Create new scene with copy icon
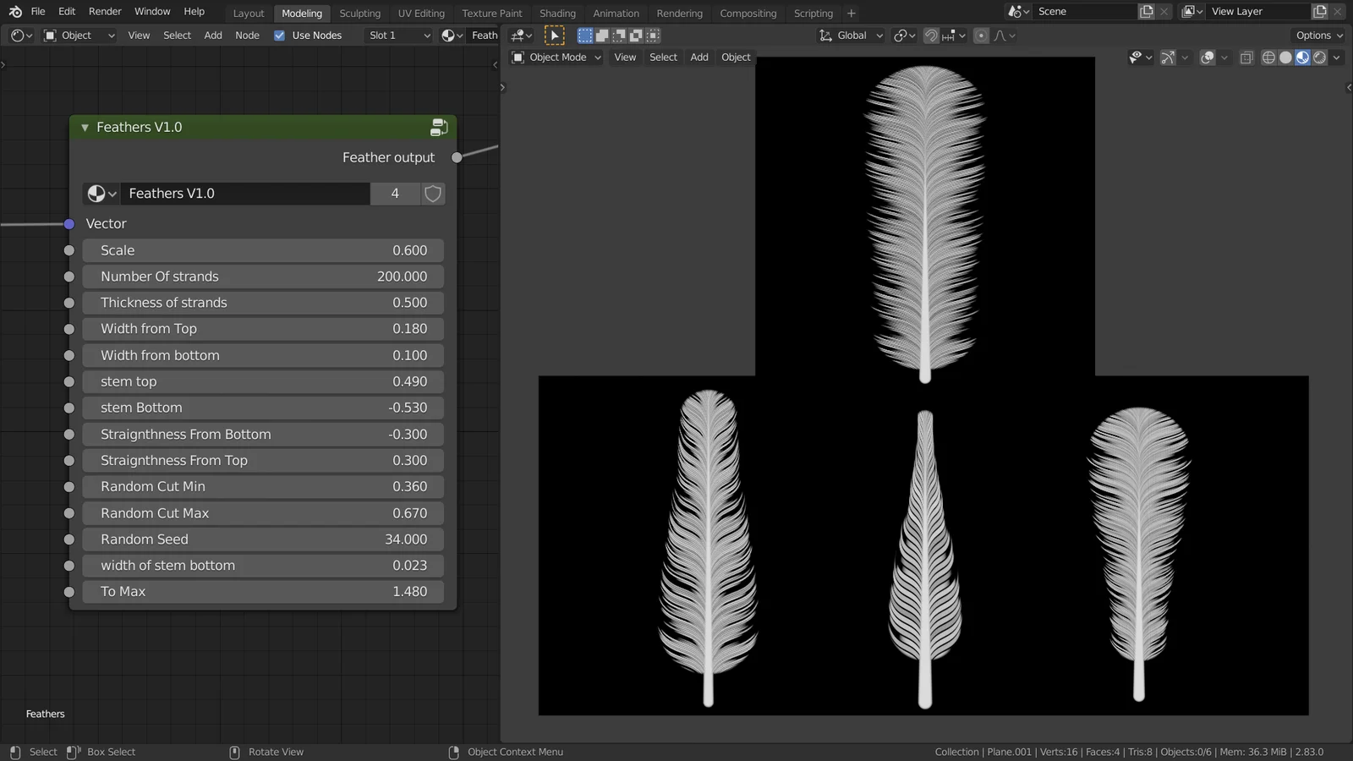Screen dimensions: 1353x761 [1146, 12]
